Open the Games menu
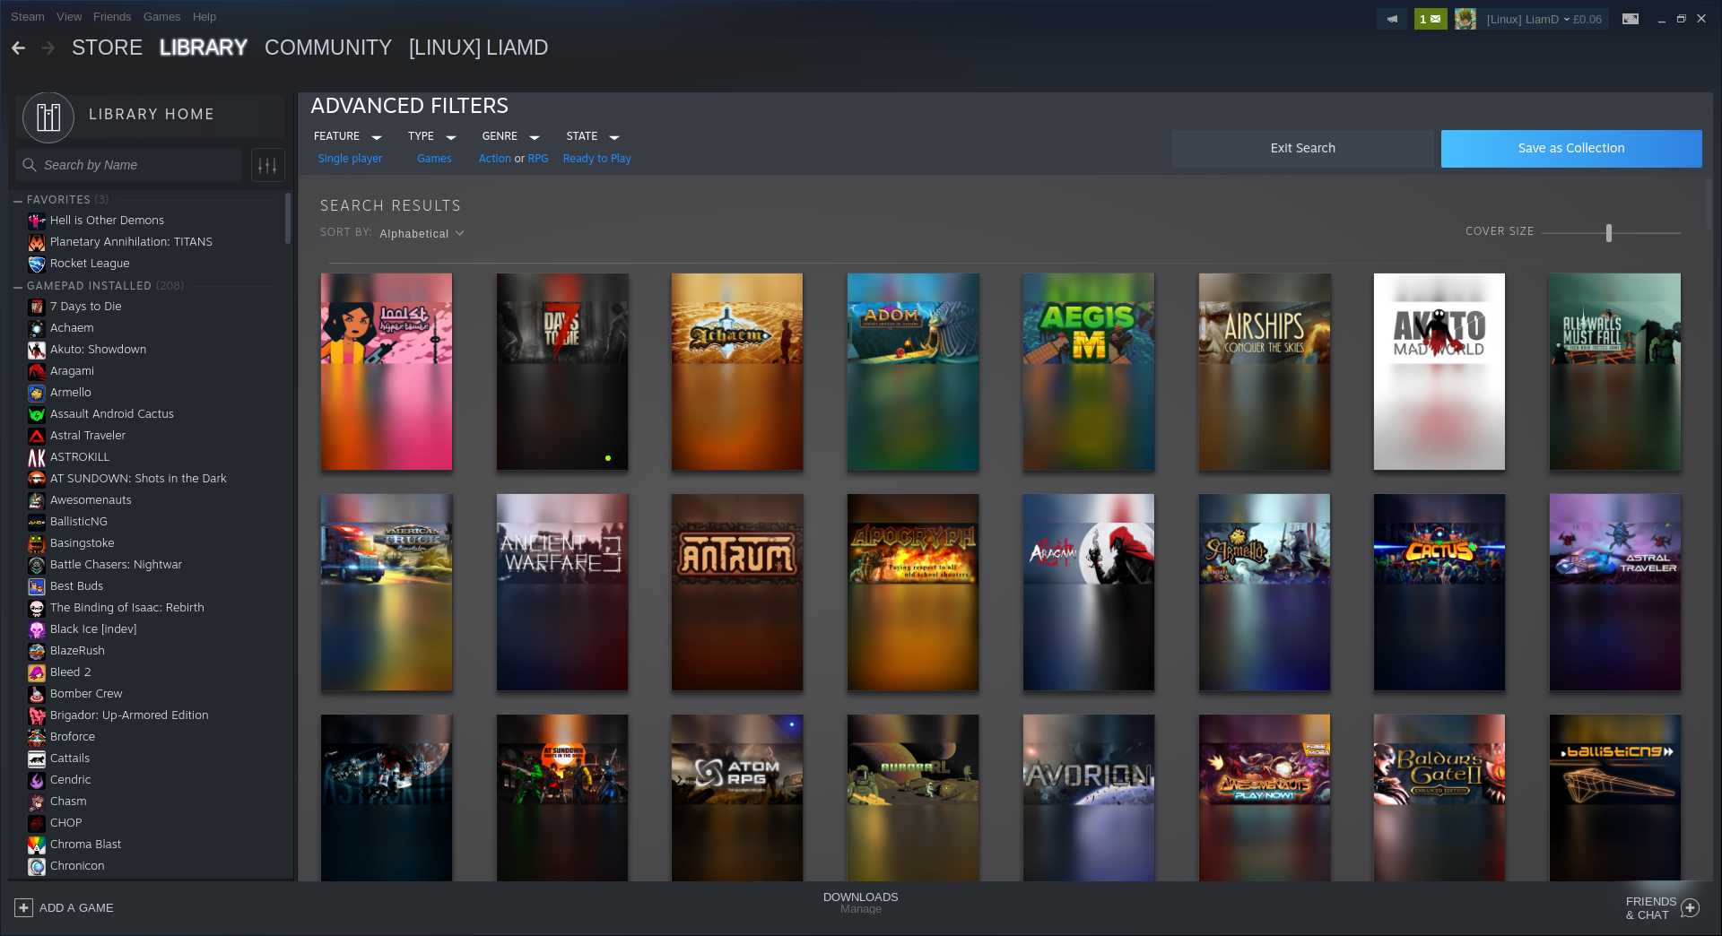 tap(161, 16)
